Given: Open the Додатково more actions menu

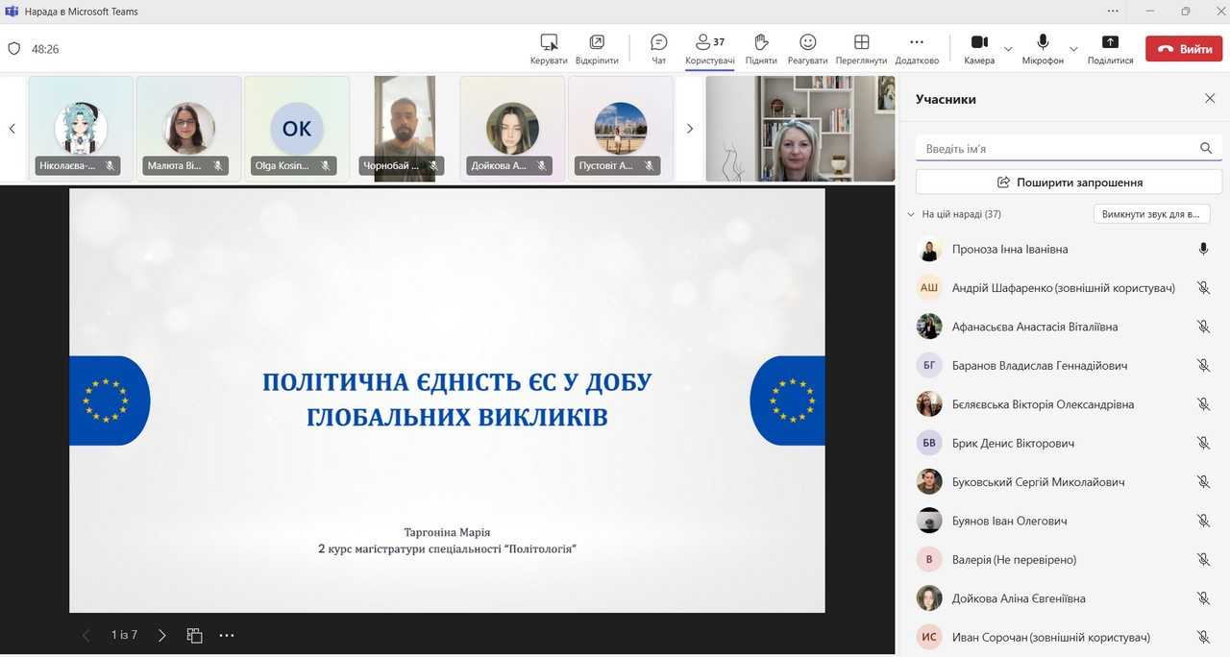Looking at the screenshot, I should pyautogui.click(x=916, y=48).
